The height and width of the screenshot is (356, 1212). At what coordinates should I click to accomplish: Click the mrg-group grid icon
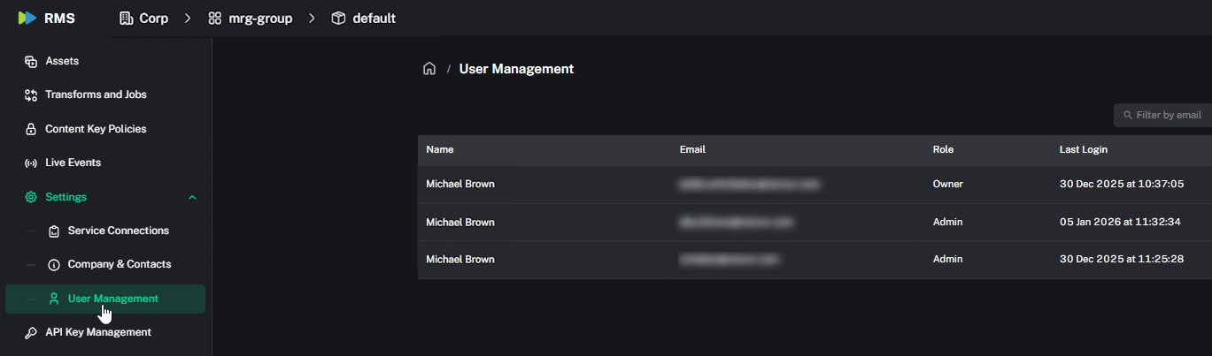click(x=215, y=18)
